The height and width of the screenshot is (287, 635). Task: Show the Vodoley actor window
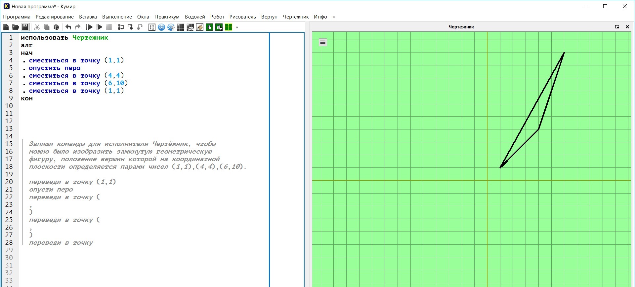[161, 27]
